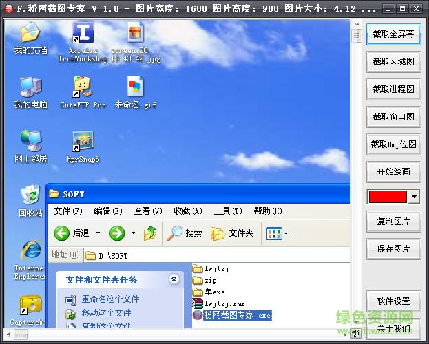Click 截取区域图 region capture button

[393, 62]
